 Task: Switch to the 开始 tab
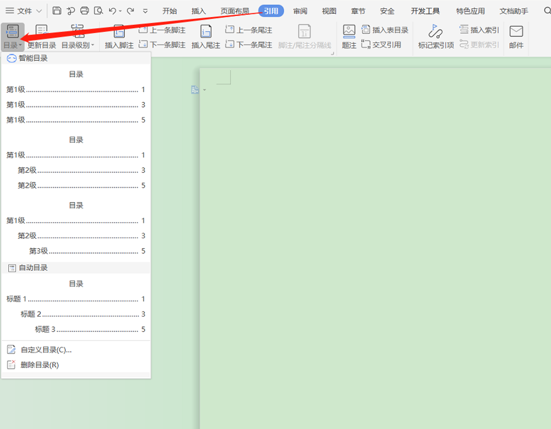pos(169,11)
